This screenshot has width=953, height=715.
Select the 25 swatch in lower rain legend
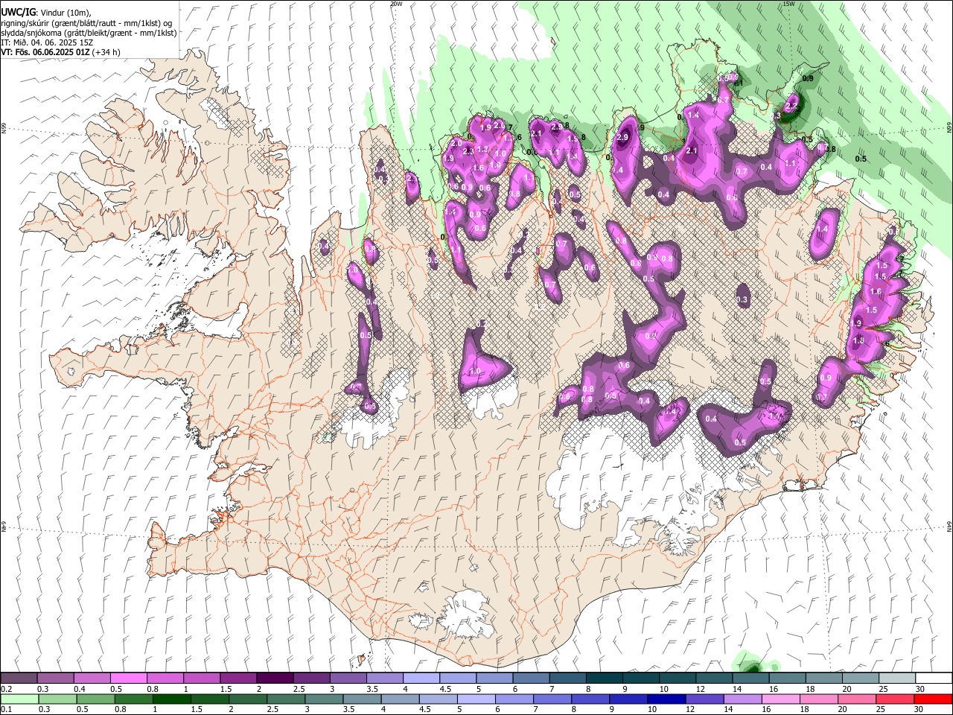(x=893, y=699)
